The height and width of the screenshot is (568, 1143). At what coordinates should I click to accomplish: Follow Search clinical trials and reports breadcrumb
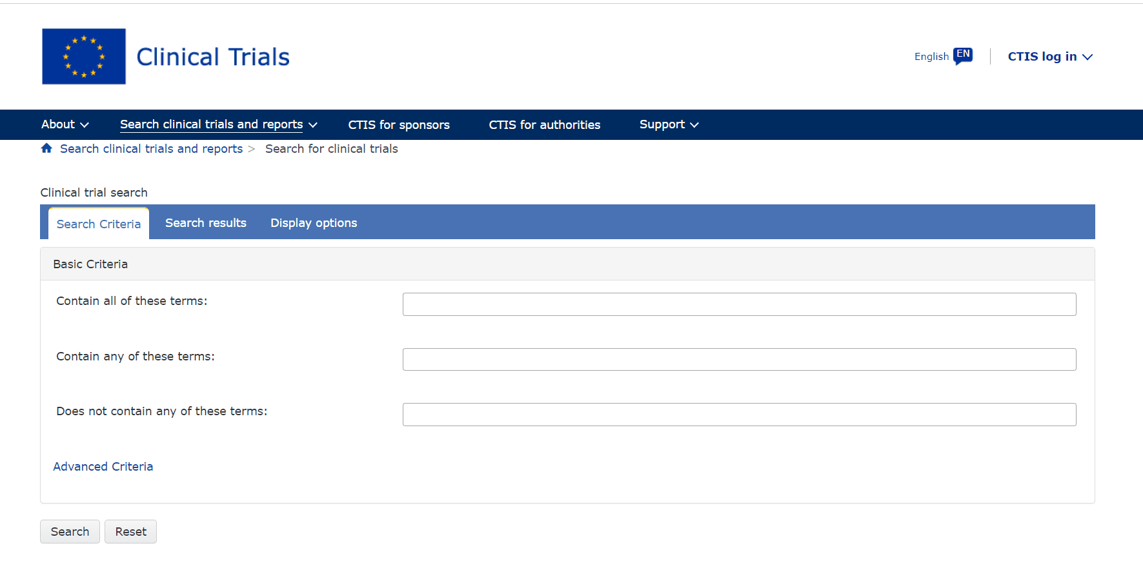tap(152, 149)
